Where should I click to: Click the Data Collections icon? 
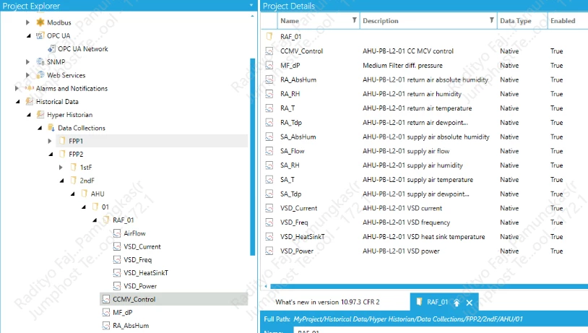51,128
